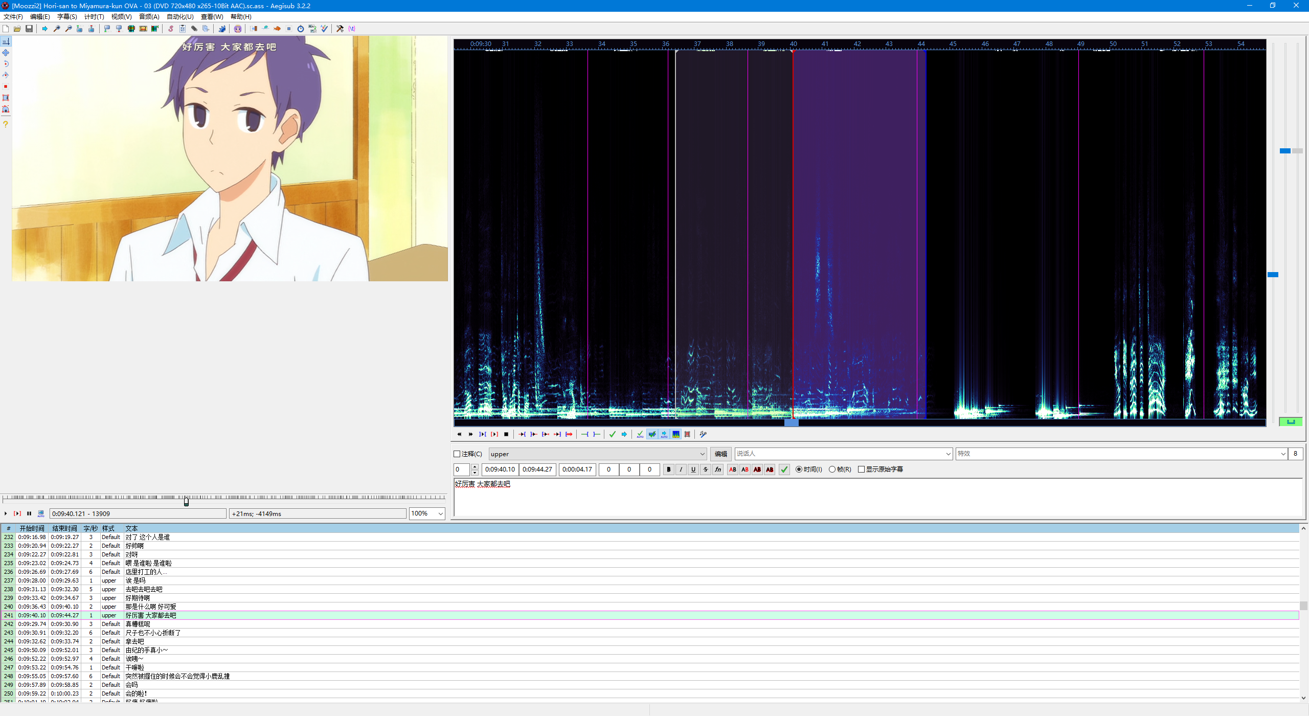Image resolution: width=1309 pixels, height=716 pixels.
Task: Toggle auto-commit changes checkmark AUTO icon
Action: point(640,434)
